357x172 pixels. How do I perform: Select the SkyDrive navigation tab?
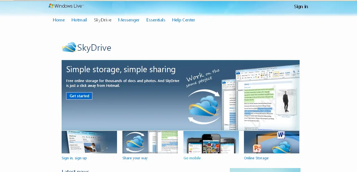click(103, 20)
